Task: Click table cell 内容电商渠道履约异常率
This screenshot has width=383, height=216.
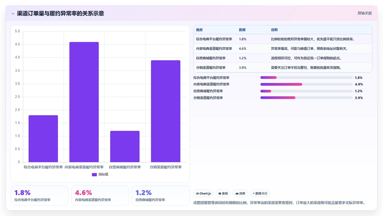Action: pos(214,49)
